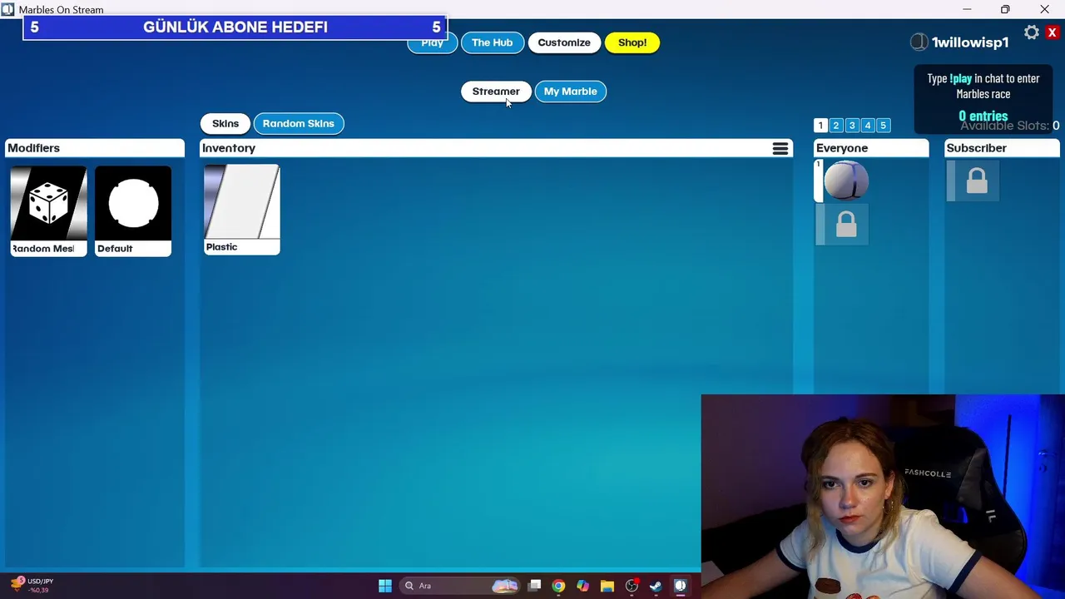Select slot page 3
Screen dimensions: 1065x599
pos(852,125)
